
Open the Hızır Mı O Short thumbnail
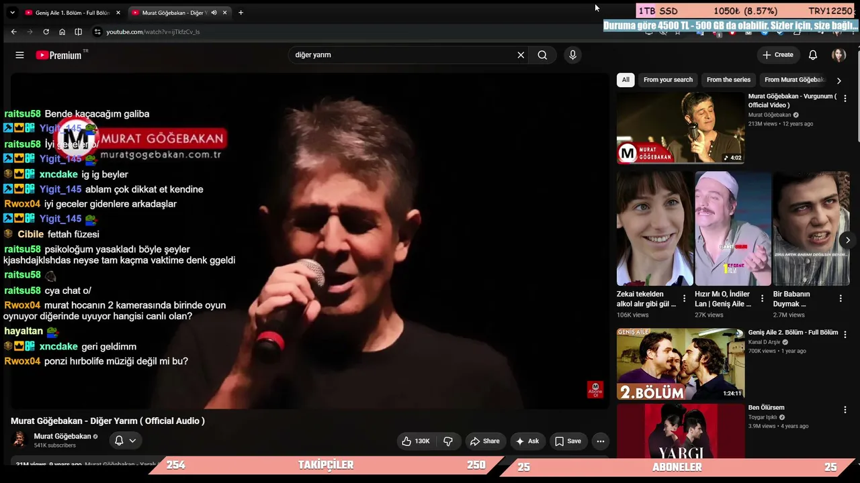733,229
